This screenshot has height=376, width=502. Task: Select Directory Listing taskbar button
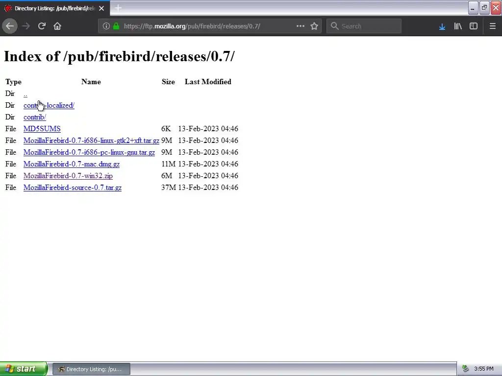tap(91, 369)
